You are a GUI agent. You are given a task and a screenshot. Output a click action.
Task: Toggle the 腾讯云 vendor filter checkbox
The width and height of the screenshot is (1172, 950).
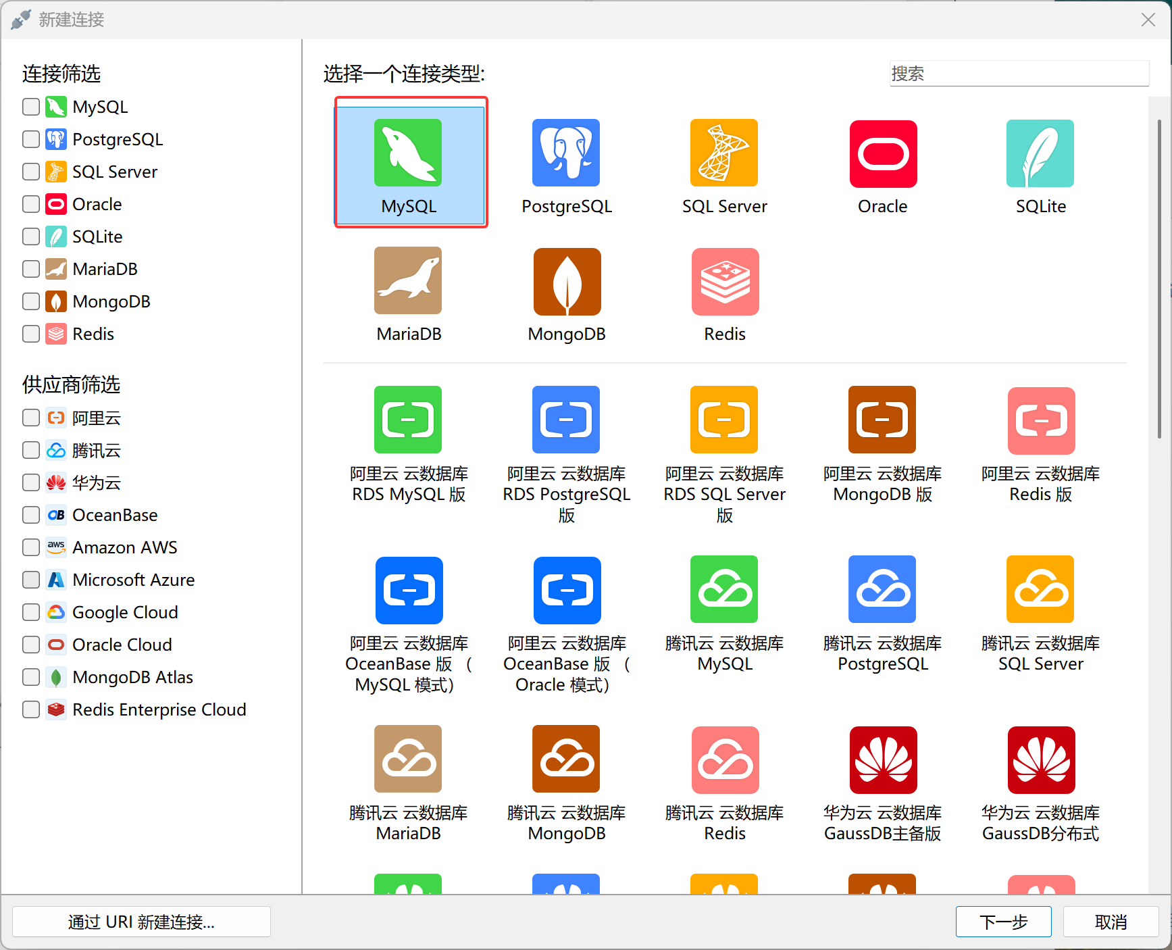coord(31,450)
